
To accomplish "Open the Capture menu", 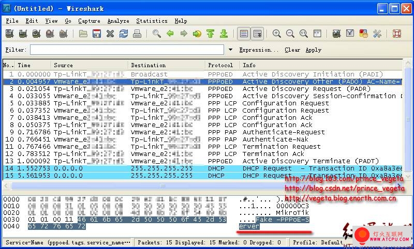I will 89,21.
